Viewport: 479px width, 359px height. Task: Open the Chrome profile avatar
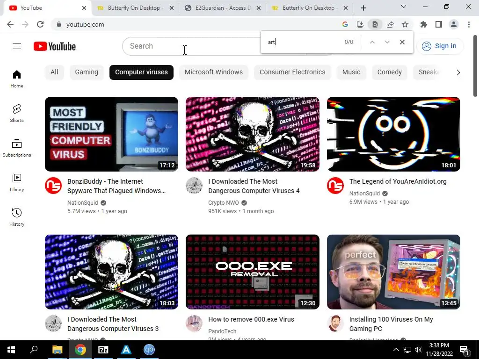[454, 24]
